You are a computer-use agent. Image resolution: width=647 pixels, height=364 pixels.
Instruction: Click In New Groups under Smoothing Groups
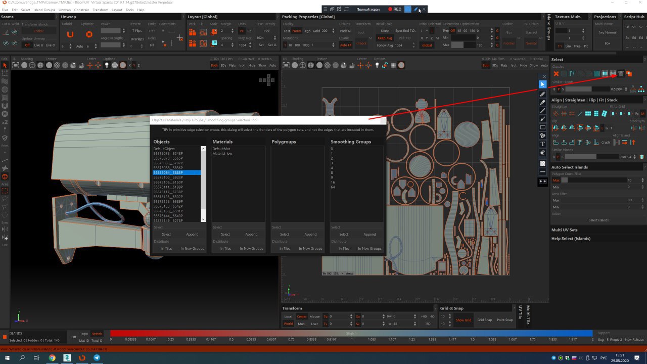(x=370, y=249)
